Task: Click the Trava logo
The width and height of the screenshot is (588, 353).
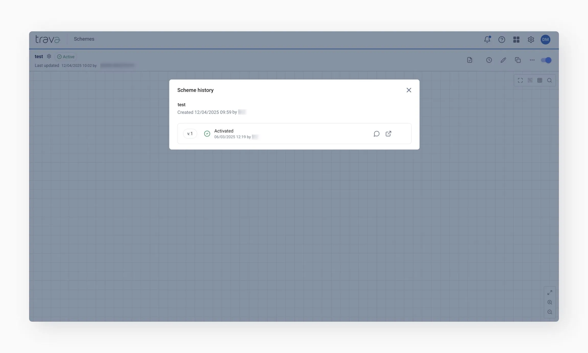Action: click(48, 39)
